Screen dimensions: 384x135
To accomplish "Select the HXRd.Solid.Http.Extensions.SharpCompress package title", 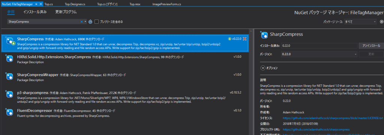I will pos(54,57).
